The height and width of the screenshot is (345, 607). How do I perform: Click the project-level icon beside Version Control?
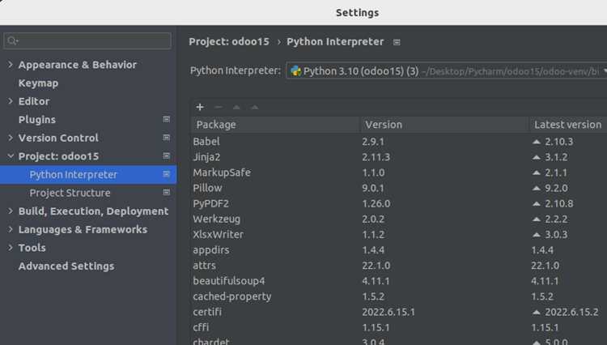click(167, 138)
